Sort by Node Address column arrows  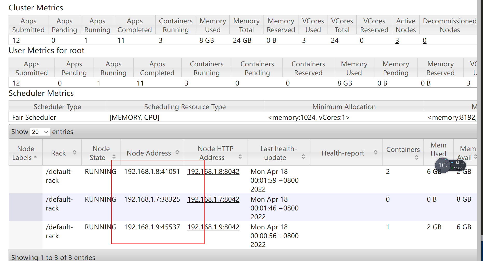tap(177, 152)
